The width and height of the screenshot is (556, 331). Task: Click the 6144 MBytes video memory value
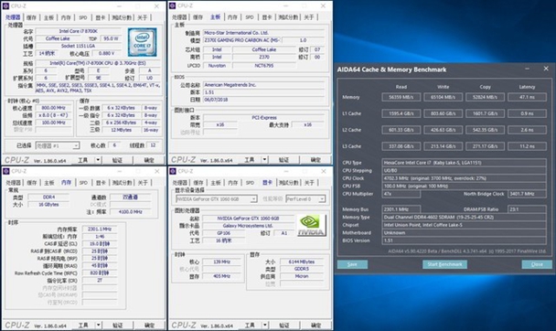pos(302,262)
